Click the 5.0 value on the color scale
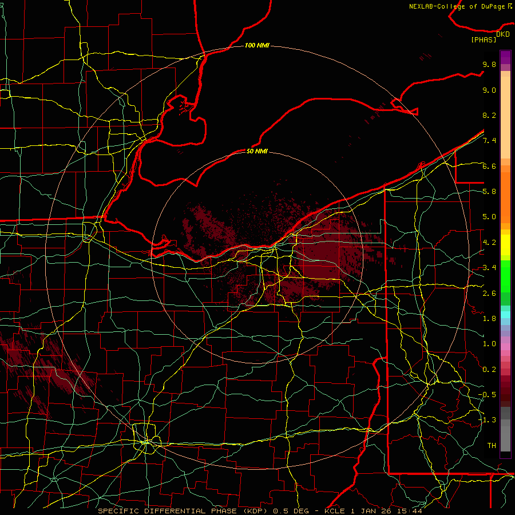Viewport: 515px width, 515px height. click(x=489, y=217)
